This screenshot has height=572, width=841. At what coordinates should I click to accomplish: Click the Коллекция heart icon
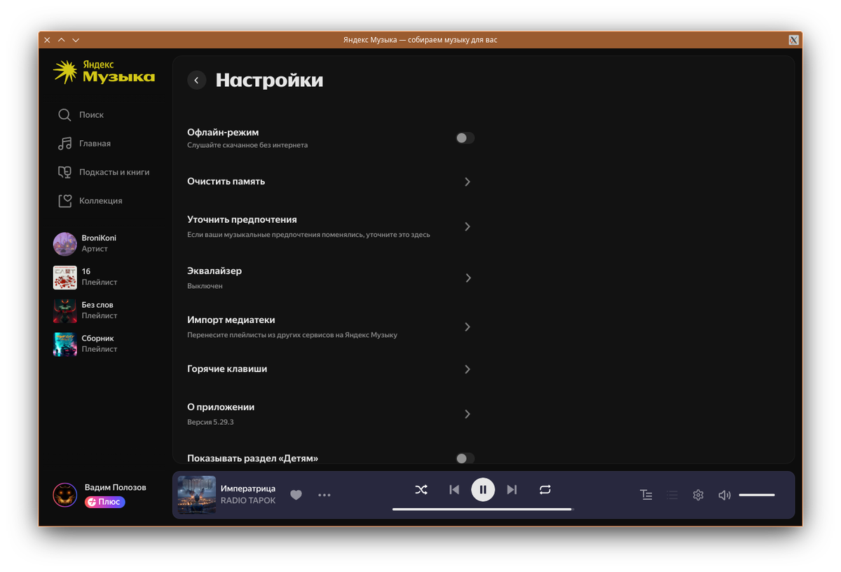pyautogui.click(x=64, y=201)
